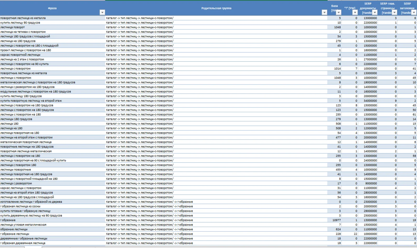
Task: Open the Фраза column filter dropdown
Action: pyautogui.click(x=102, y=12)
